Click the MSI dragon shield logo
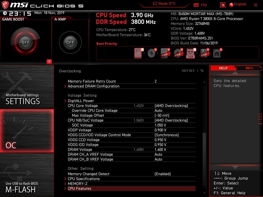Viewport: 263px width, 197px height. pyautogui.click(x=5, y=5)
